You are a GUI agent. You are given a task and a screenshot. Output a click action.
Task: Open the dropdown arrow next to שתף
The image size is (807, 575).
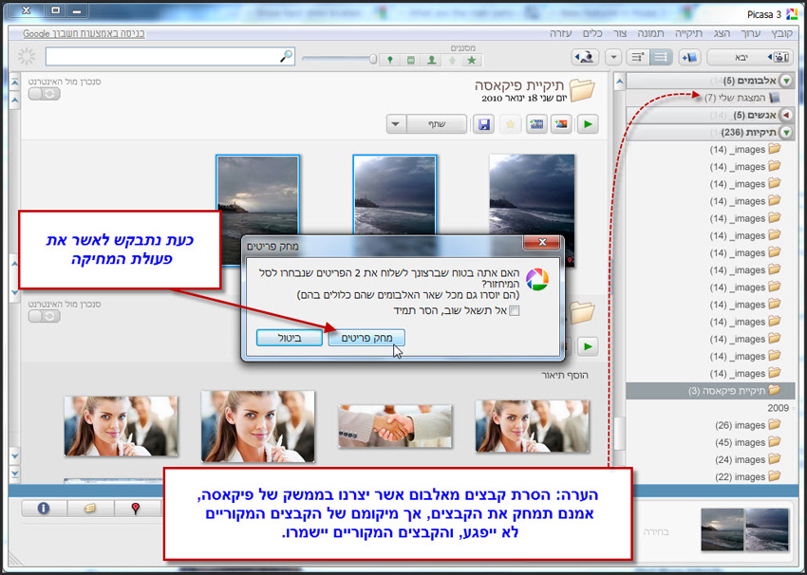point(396,124)
